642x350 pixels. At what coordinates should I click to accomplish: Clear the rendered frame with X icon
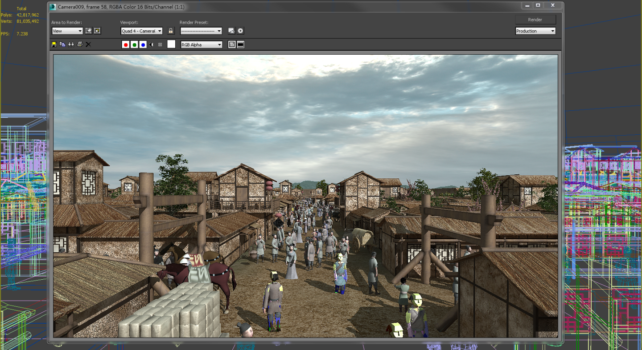click(88, 44)
